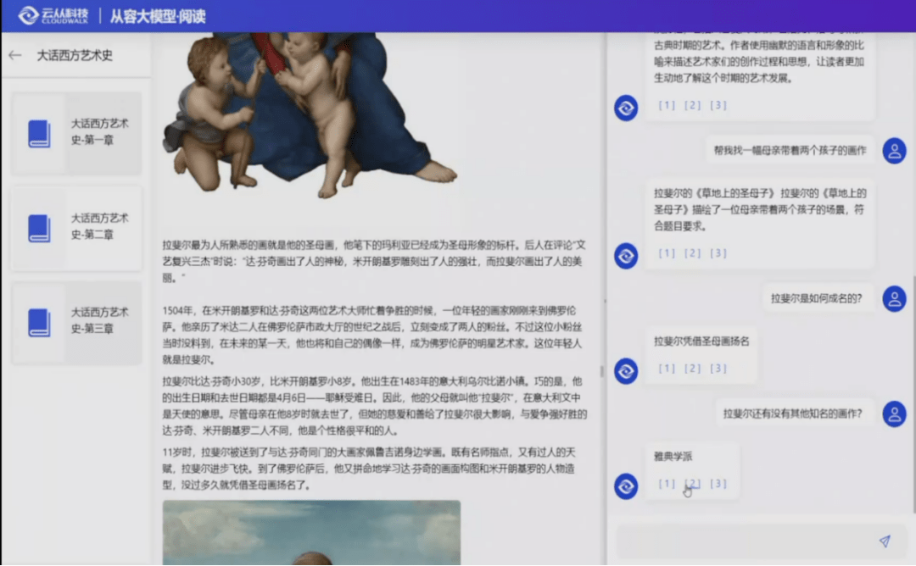Open citation [3] under 拉斐尔凭借圣母画扬名
The width and height of the screenshot is (916, 566).
[718, 368]
